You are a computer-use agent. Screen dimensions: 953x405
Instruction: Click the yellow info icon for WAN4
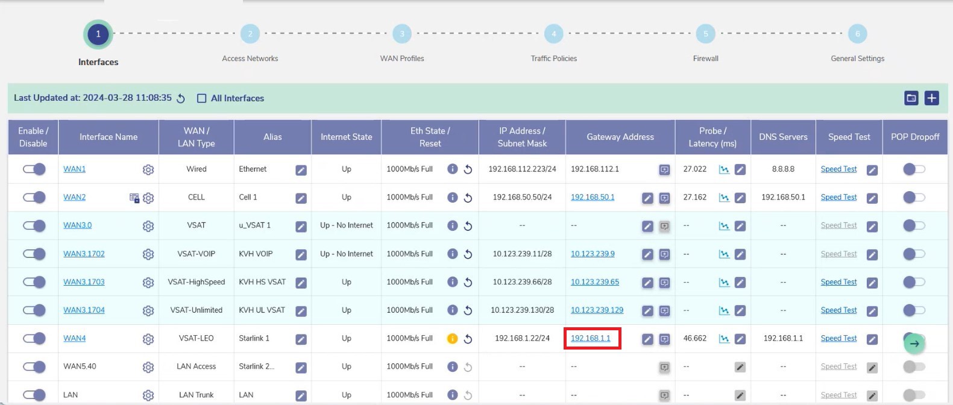452,339
